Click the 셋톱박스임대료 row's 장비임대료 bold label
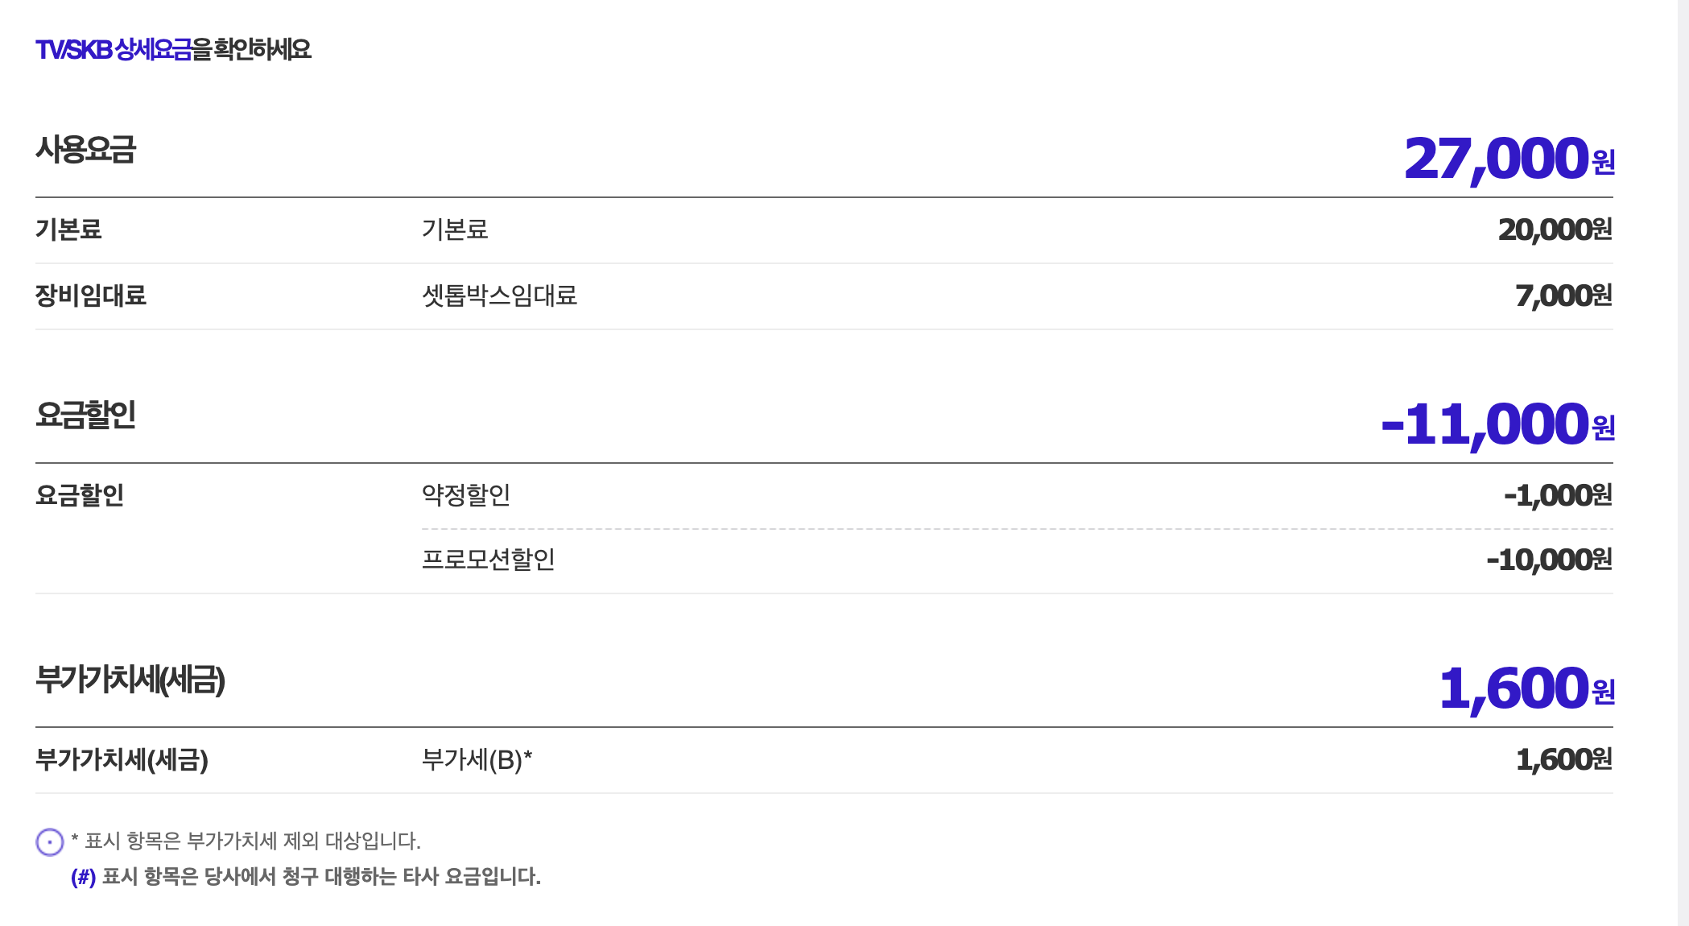This screenshot has width=1689, height=926. point(91,296)
